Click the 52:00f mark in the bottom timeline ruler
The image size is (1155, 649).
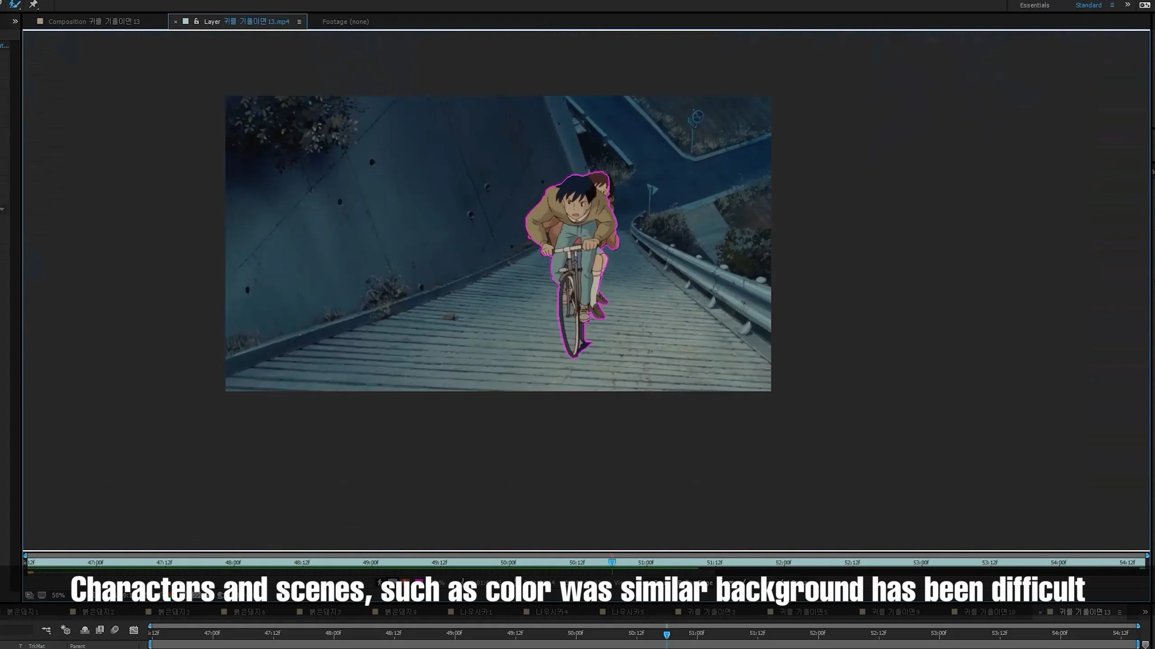(x=817, y=633)
